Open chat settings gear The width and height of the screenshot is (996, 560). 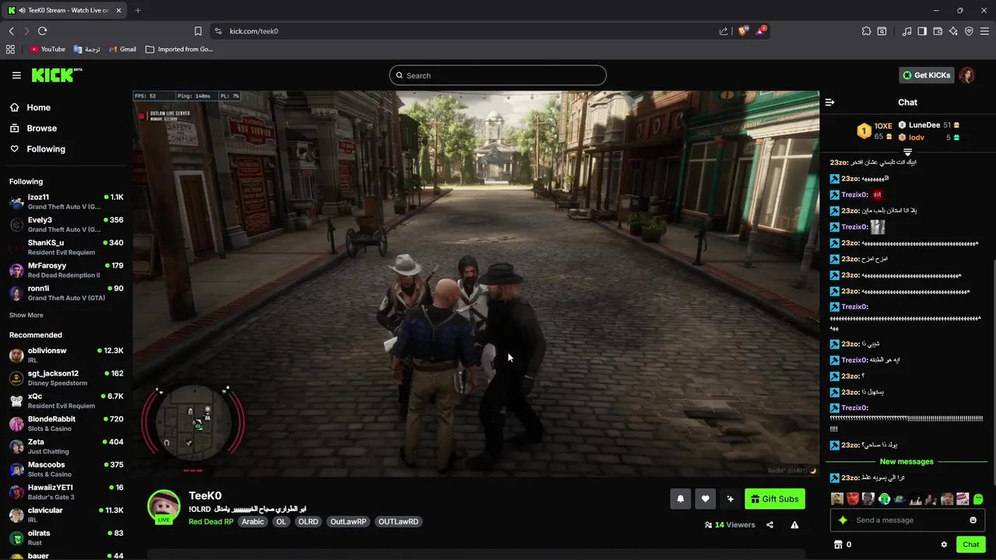point(944,544)
